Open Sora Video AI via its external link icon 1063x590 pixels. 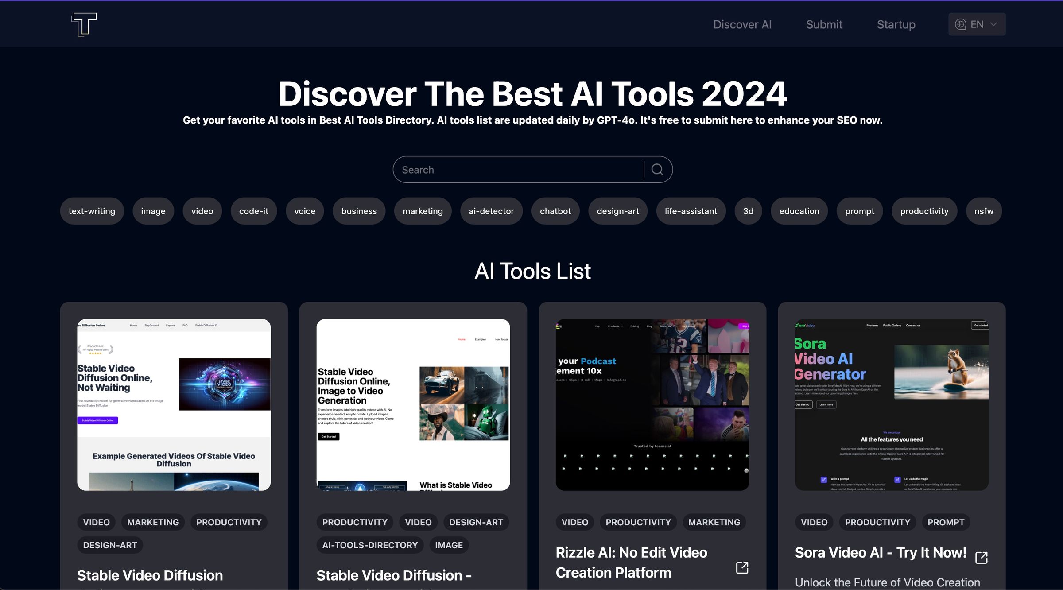pos(982,557)
